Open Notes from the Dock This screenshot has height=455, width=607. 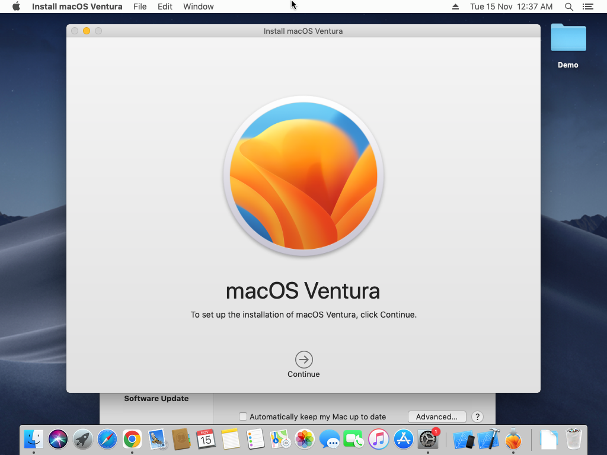tap(231, 439)
